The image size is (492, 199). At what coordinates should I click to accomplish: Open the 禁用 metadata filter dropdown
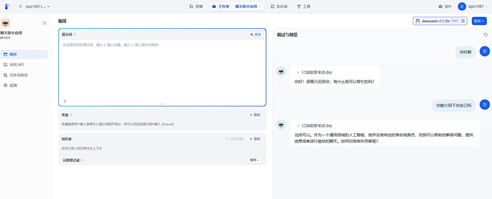tap(255, 160)
